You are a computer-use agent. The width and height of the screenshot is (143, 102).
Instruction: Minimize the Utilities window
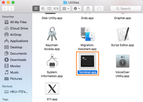coord(8,3)
